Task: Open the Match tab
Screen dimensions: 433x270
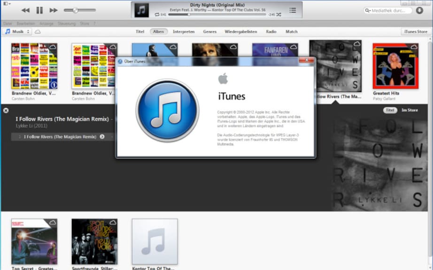Action: click(x=292, y=32)
